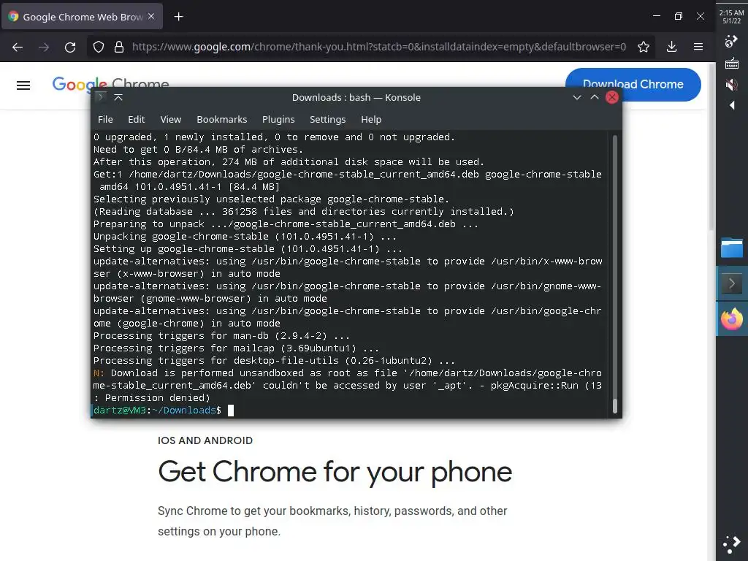Bookmark this page with the star icon
The height and width of the screenshot is (561, 748).
pos(643,47)
